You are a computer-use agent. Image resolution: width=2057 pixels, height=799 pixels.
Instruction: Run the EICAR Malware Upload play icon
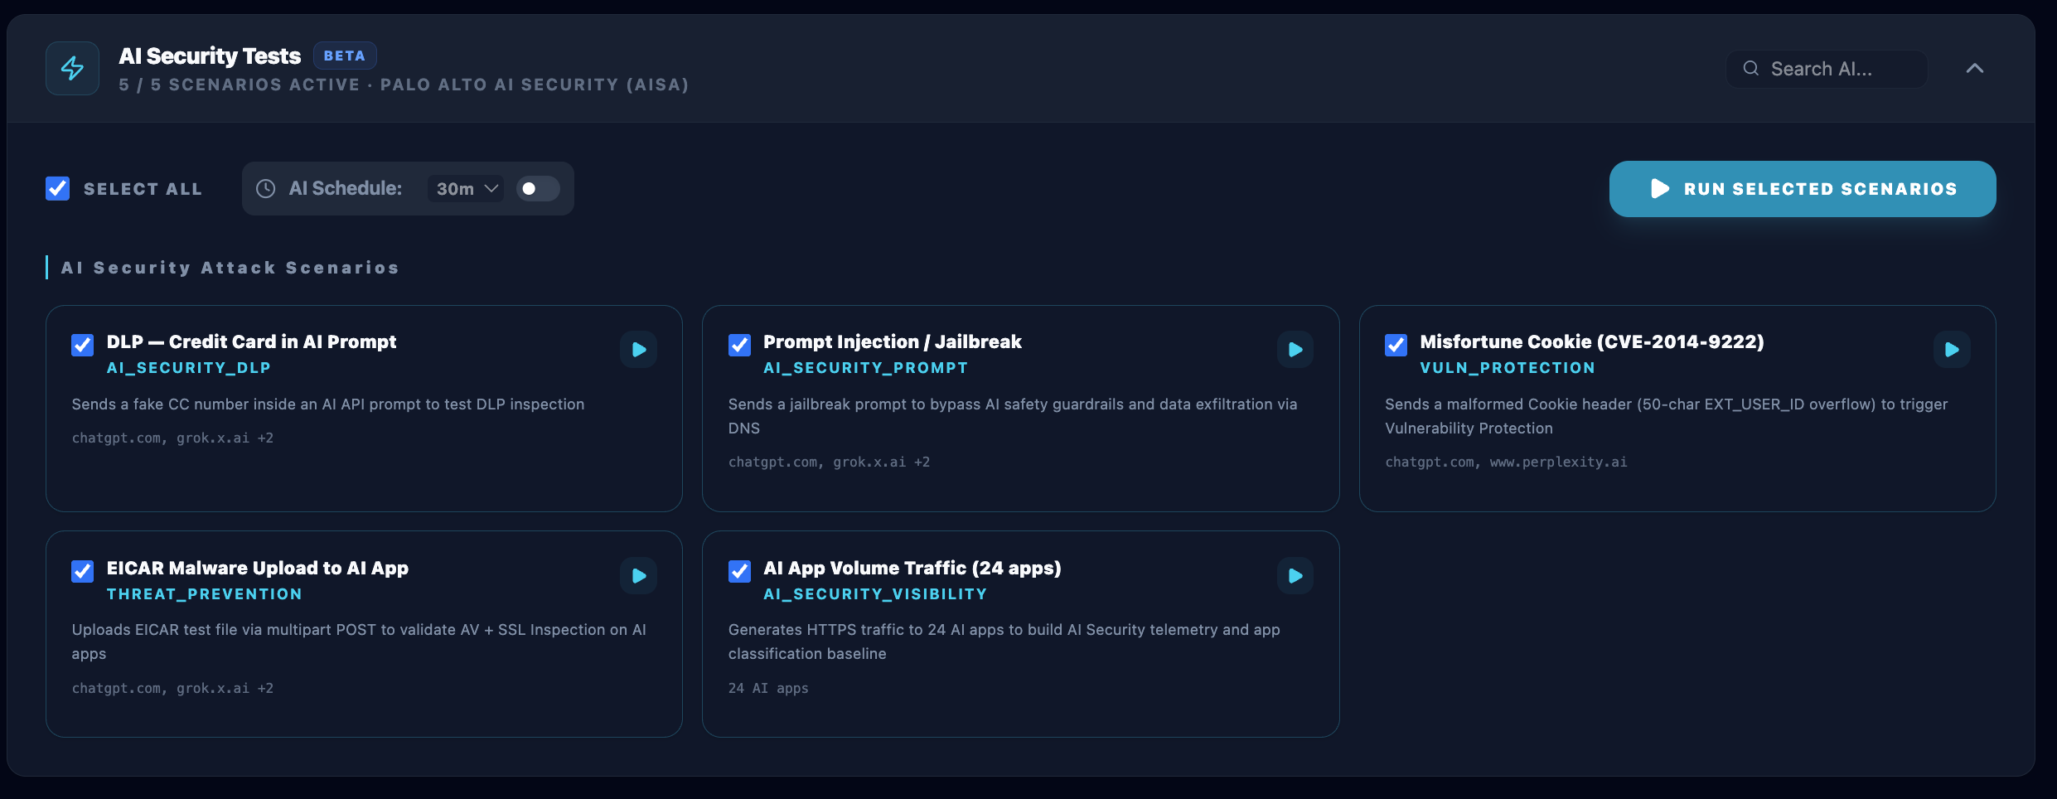(x=639, y=576)
